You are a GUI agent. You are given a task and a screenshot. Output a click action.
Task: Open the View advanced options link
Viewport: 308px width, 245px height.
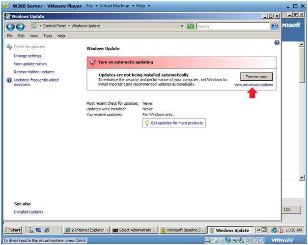click(253, 85)
